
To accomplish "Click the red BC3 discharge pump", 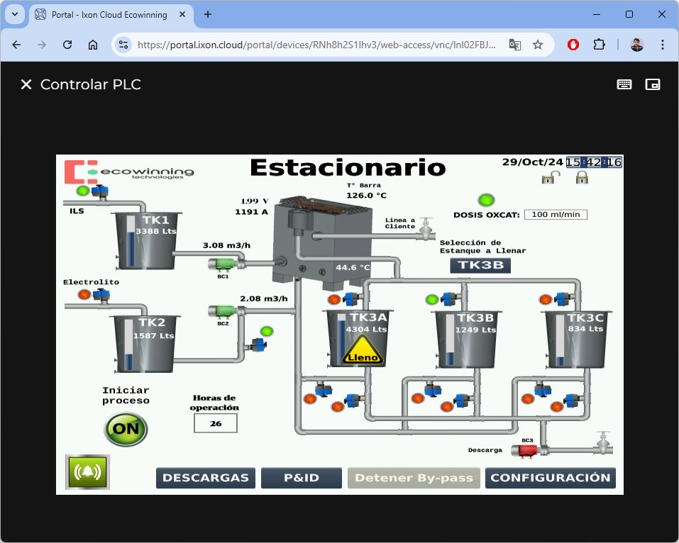I will (x=529, y=449).
